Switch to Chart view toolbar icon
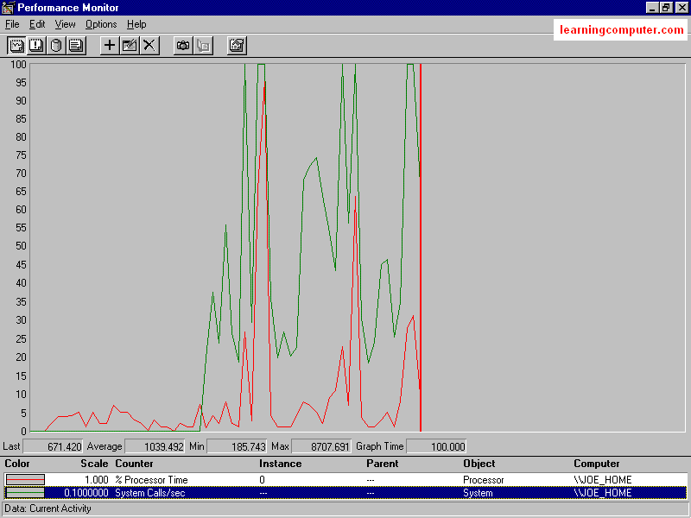The width and height of the screenshot is (691, 518). (x=16, y=46)
